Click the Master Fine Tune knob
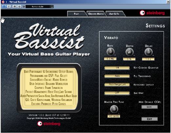This screenshot has height=133, width=171. click(x=114, y=109)
